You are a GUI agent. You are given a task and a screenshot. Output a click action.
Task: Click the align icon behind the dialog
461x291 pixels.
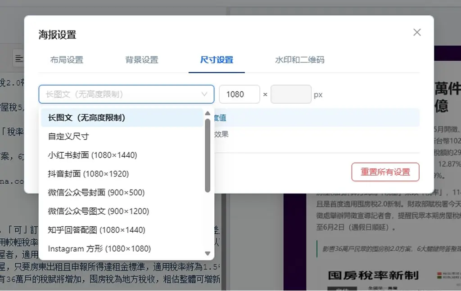(19, 58)
